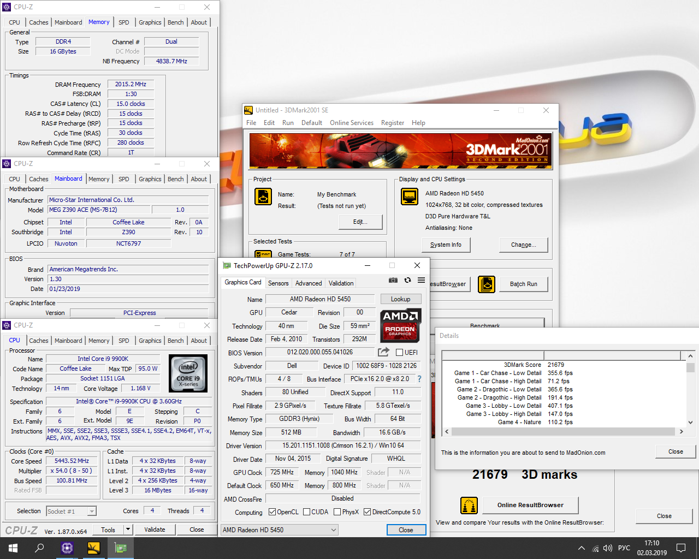The height and width of the screenshot is (559, 699).
Task: Click the Online ResultBrowser button
Action: tap(530, 505)
